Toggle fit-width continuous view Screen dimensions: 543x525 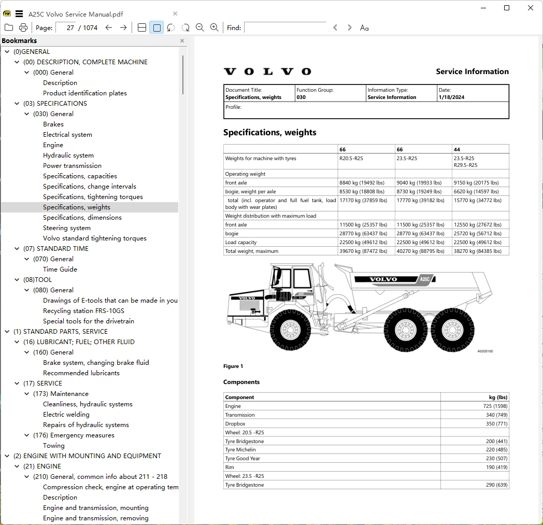pos(142,27)
